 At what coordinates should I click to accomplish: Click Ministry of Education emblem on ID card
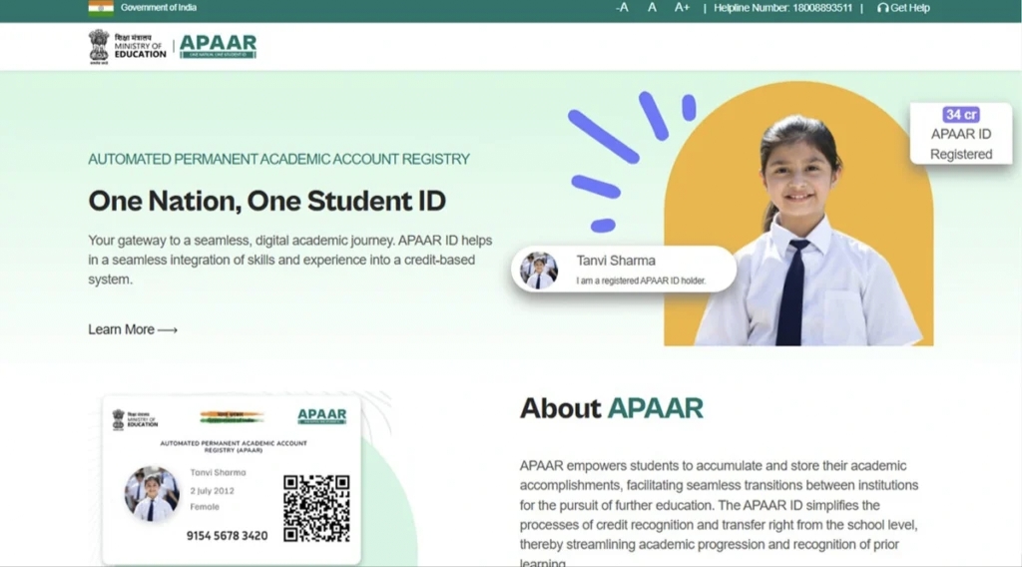(119, 417)
